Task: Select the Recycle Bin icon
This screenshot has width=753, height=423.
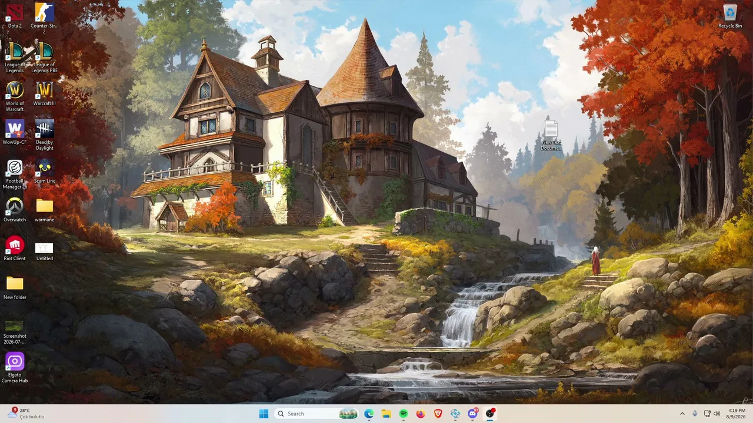Action: (x=730, y=16)
